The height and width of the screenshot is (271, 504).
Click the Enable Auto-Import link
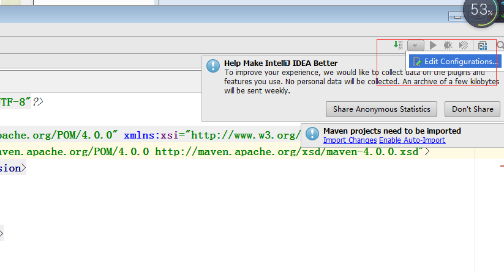pyautogui.click(x=412, y=140)
